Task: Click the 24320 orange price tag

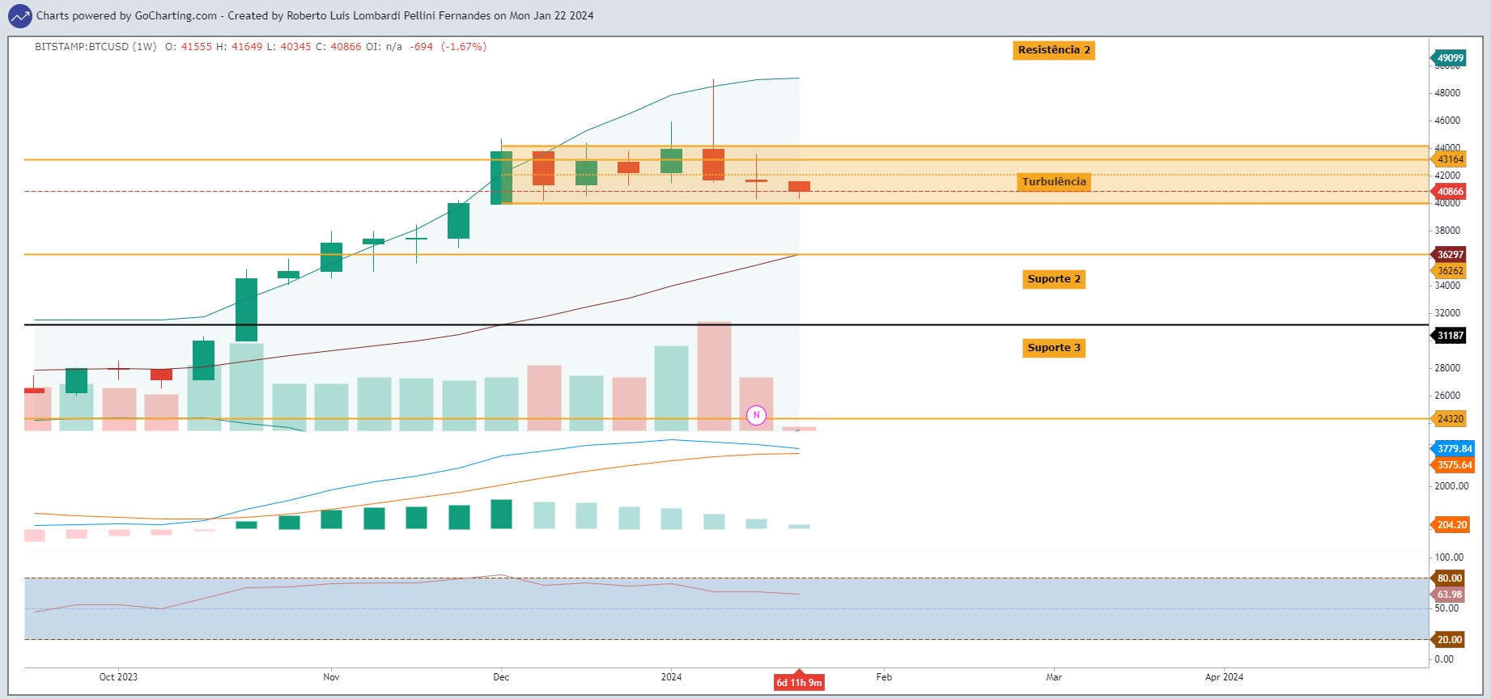Action: [x=1448, y=419]
